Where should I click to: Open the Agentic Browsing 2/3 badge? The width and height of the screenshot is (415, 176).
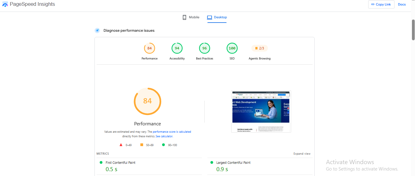click(260, 48)
